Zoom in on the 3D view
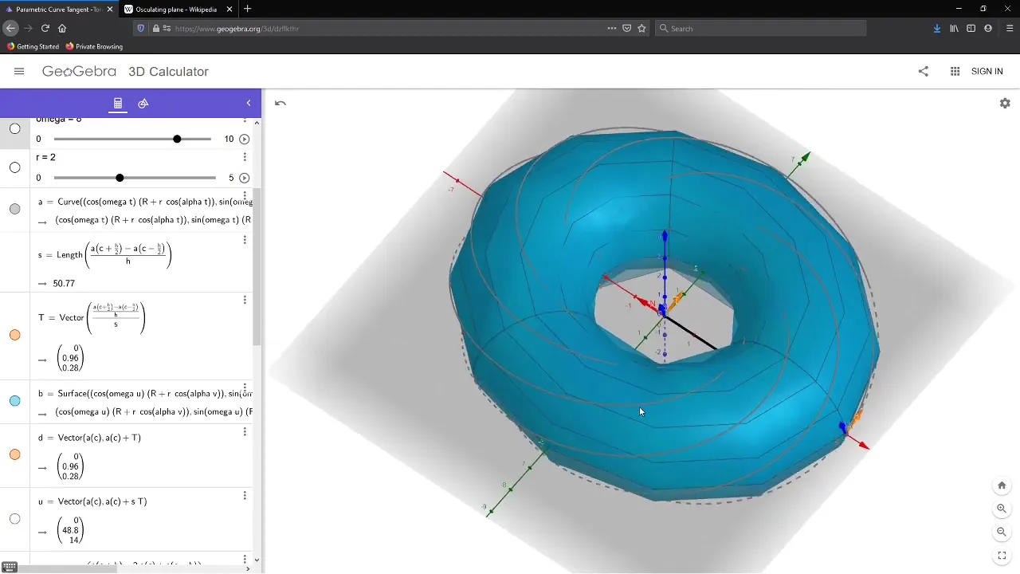Viewport: 1020px width, 574px height. 1002,509
